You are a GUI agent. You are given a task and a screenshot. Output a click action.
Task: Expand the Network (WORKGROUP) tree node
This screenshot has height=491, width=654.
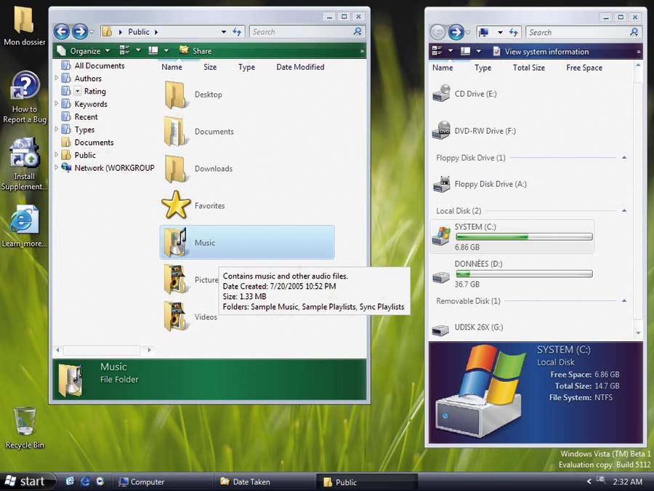coord(57,168)
